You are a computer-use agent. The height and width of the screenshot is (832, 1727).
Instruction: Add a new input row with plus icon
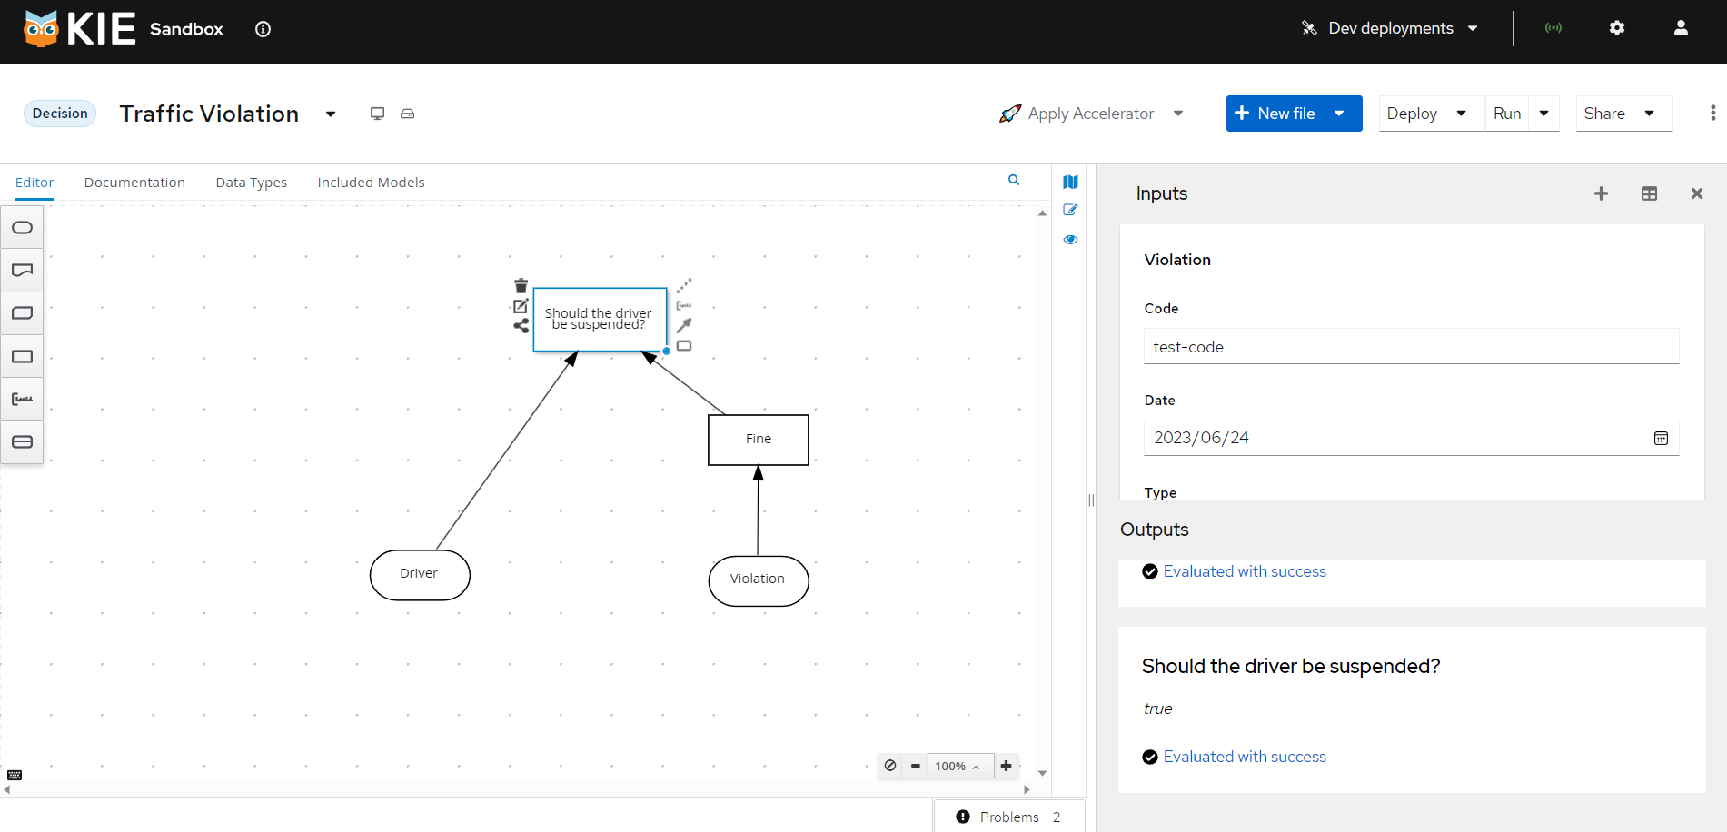click(x=1601, y=193)
